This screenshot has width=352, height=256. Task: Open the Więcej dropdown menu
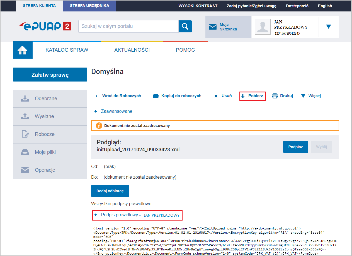311,96
